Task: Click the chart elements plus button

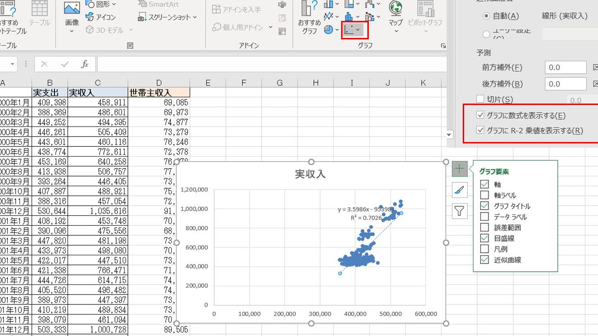Action: [x=459, y=169]
